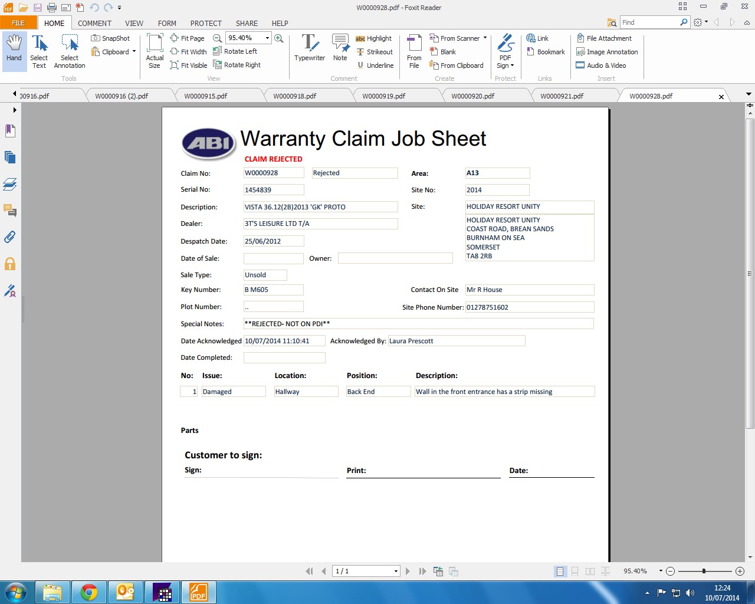Screen dimensions: 755x604
Task: Close the W0000928.pdf document tab
Action: [721, 97]
